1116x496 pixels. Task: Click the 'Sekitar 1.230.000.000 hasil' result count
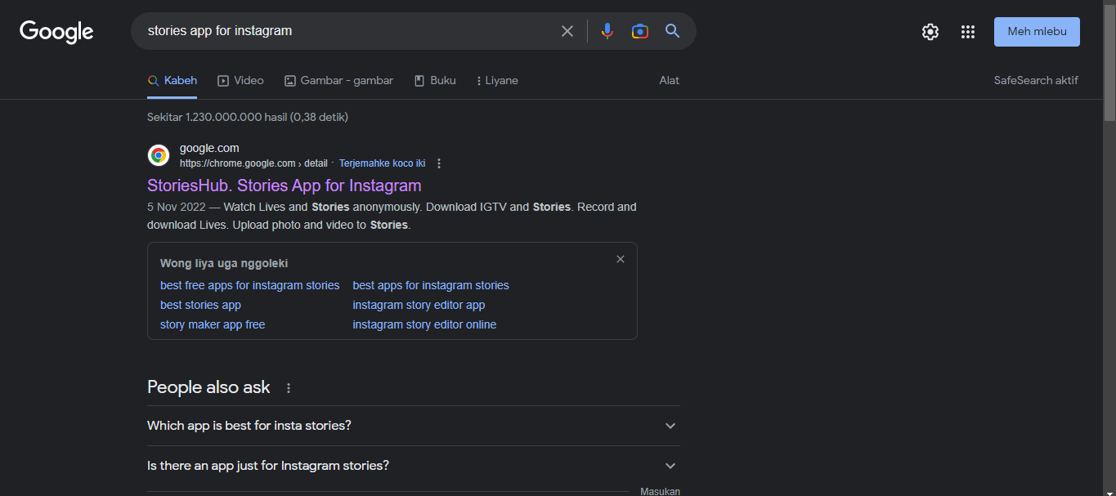pos(248,117)
